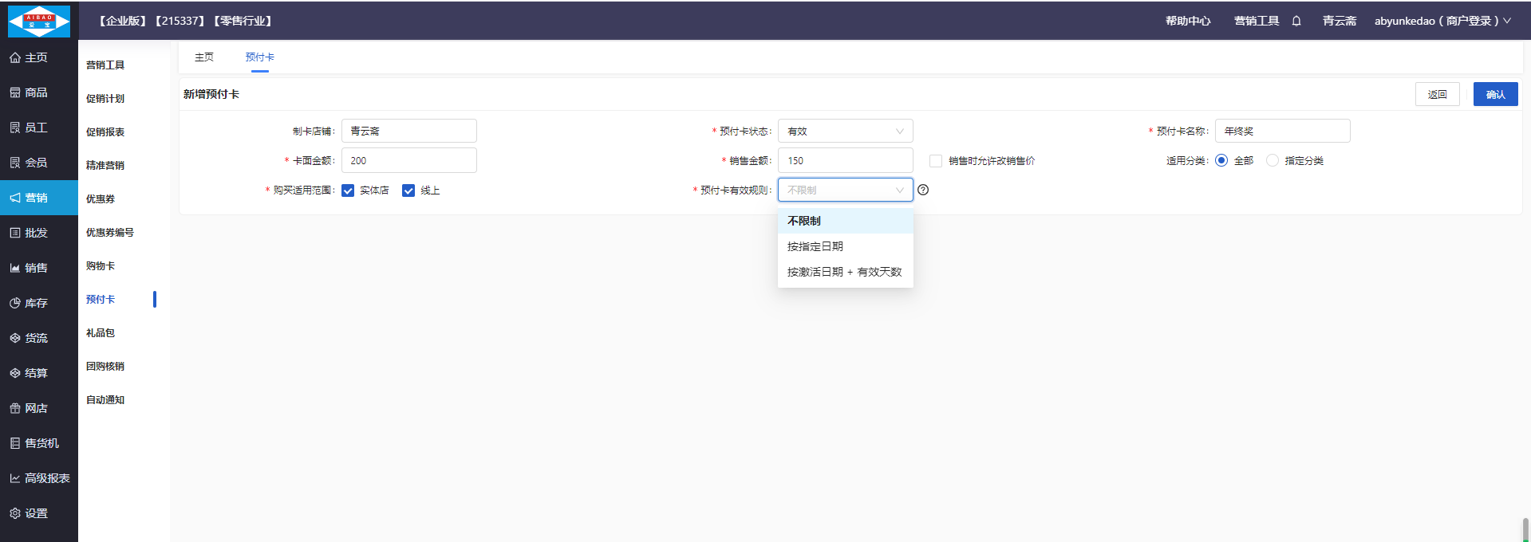
Task: Click the help question mark icon
Action: point(923,190)
